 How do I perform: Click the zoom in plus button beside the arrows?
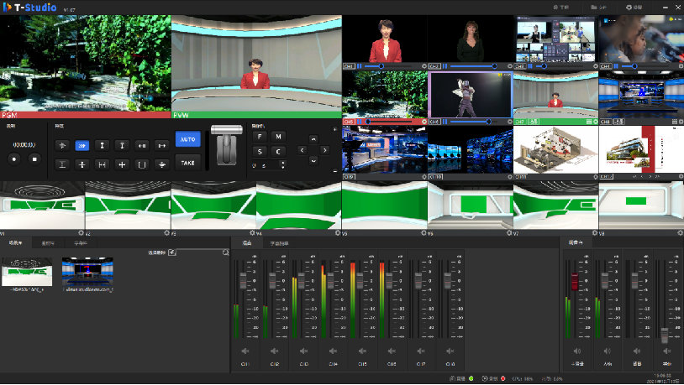336,129
